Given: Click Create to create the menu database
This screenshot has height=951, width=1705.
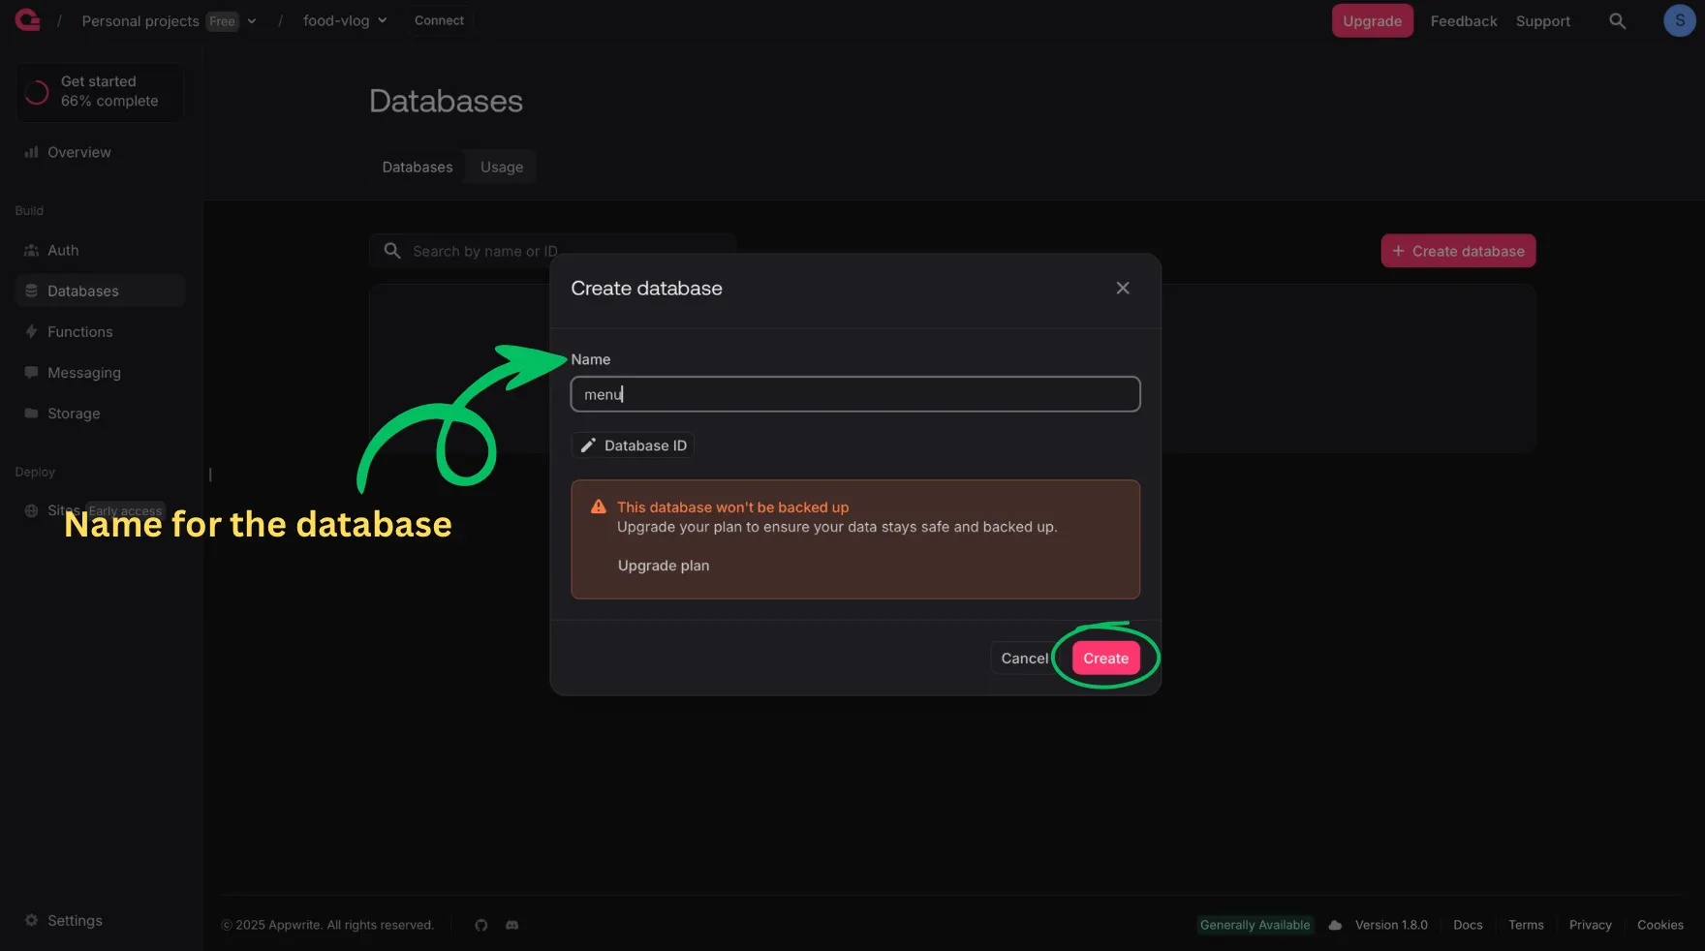Looking at the screenshot, I should [x=1105, y=658].
